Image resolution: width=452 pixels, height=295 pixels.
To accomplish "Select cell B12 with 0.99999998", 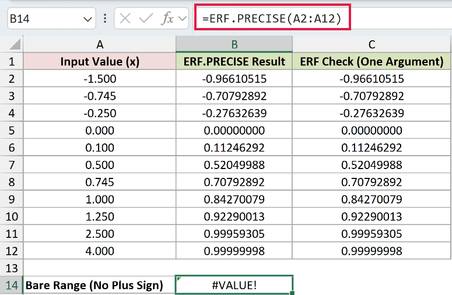I will (234, 251).
